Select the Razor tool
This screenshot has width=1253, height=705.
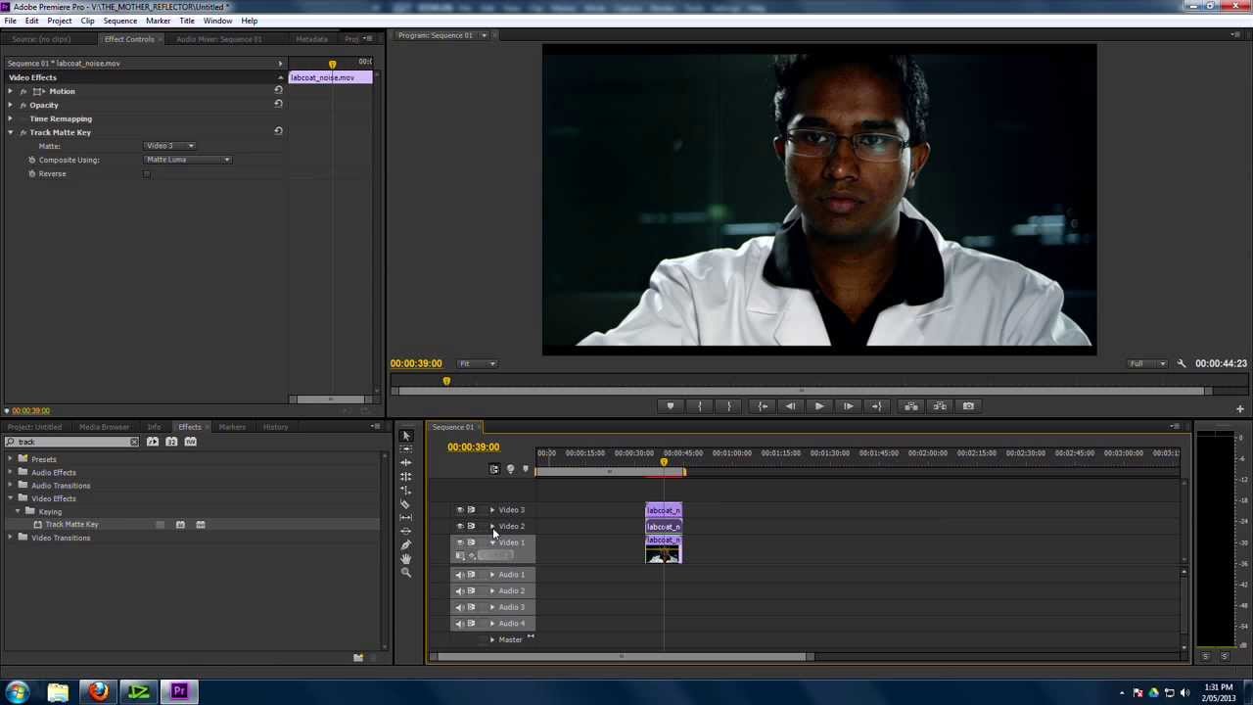pyautogui.click(x=406, y=504)
